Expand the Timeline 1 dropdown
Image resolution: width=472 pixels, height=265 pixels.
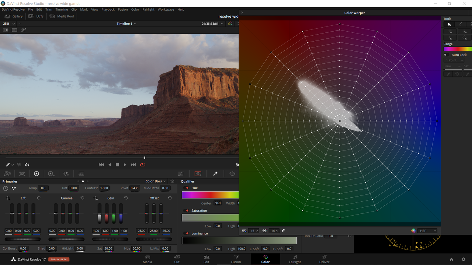click(126, 24)
